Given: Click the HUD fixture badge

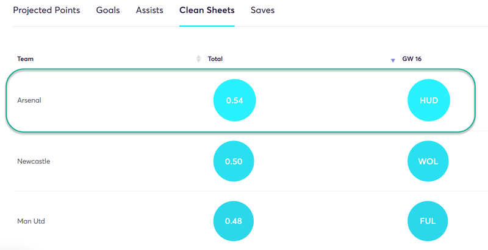Looking at the screenshot, I should (429, 100).
